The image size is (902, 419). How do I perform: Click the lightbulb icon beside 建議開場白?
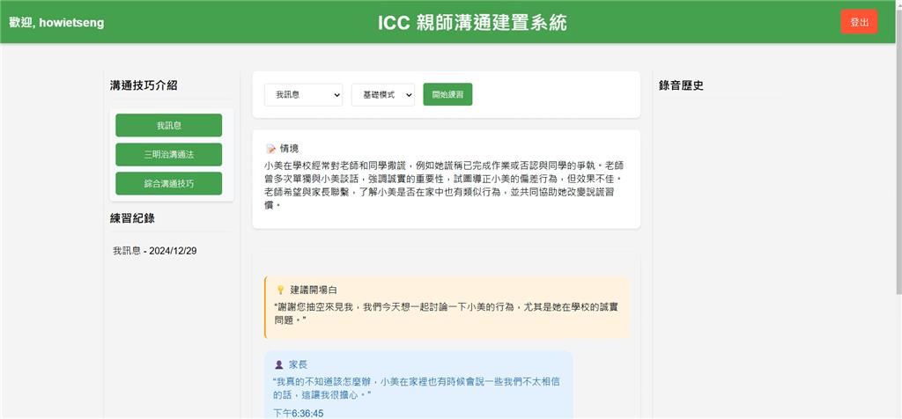[x=280, y=290]
